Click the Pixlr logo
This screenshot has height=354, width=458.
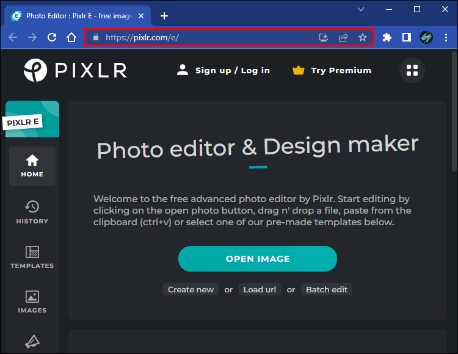point(75,70)
